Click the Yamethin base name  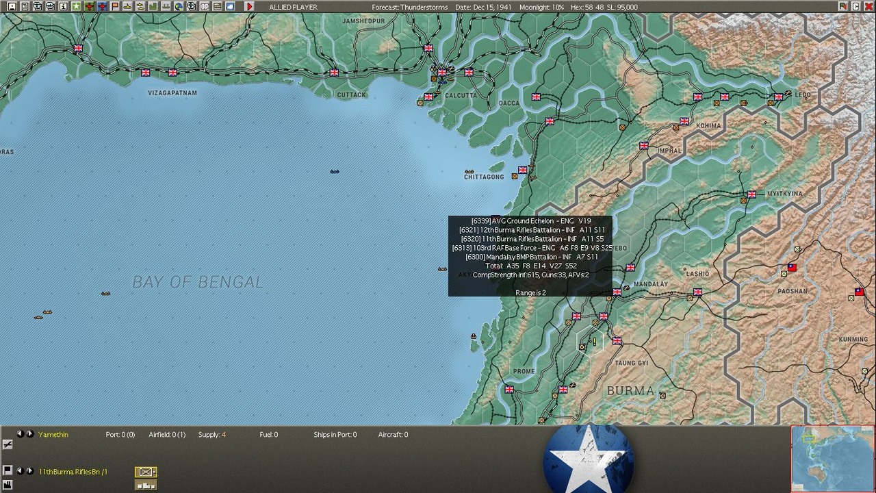[53, 435]
